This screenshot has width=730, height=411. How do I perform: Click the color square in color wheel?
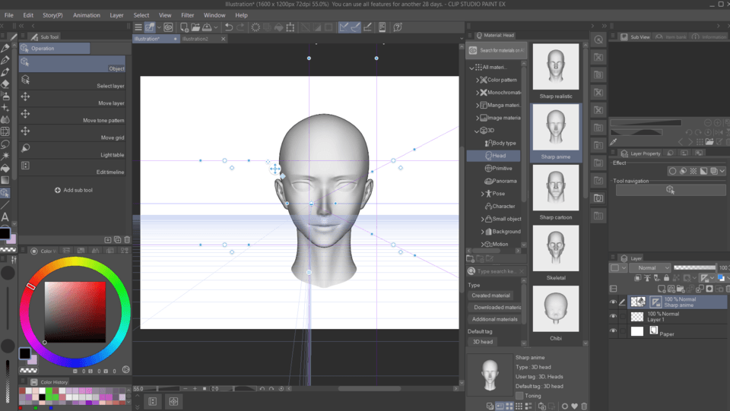(75, 312)
